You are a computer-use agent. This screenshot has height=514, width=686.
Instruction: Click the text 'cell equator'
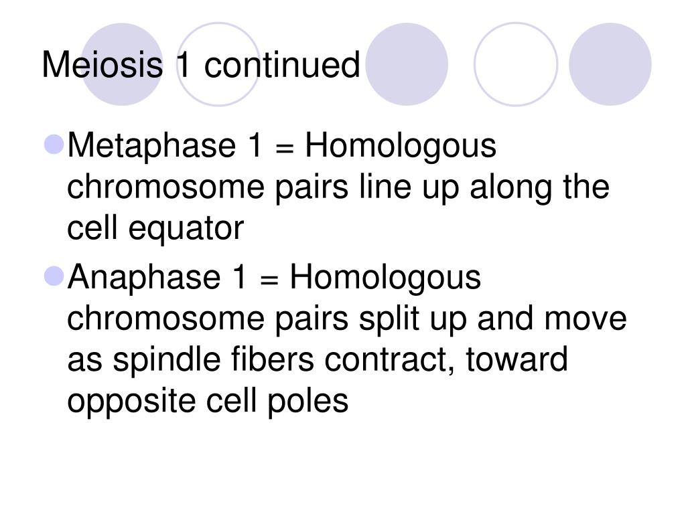tap(155, 229)
